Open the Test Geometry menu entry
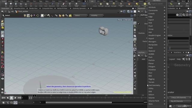The image size is (192, 108). pyautogui.click(x=157, y=85)
